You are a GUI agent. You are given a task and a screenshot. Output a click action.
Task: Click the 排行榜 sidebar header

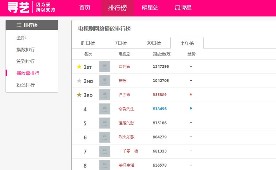point(32,25)
